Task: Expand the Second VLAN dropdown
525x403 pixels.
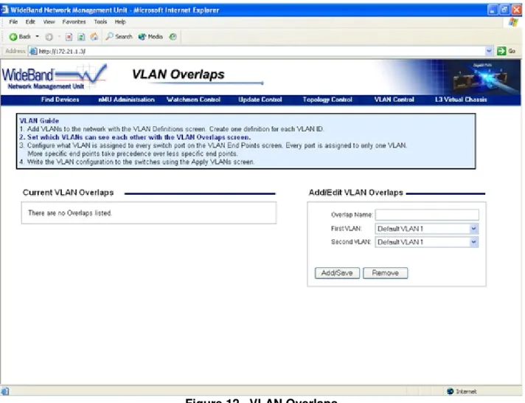Action: coord(473,242)
